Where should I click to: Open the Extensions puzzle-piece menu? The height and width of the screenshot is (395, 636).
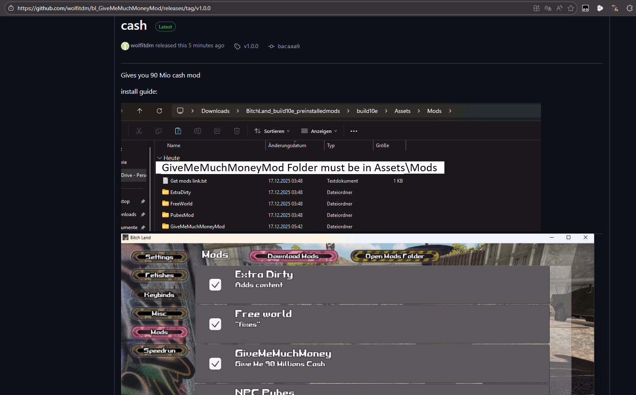pos(629,8)
